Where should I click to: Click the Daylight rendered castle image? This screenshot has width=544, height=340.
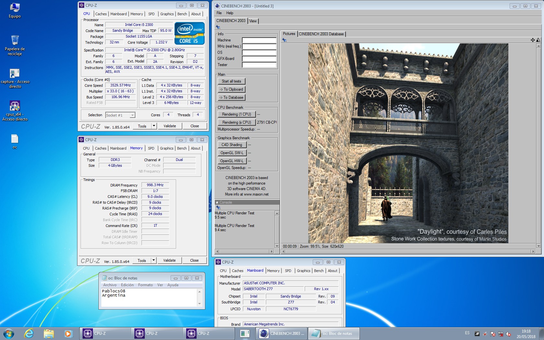pyautogui.click(x=408, y=143)
